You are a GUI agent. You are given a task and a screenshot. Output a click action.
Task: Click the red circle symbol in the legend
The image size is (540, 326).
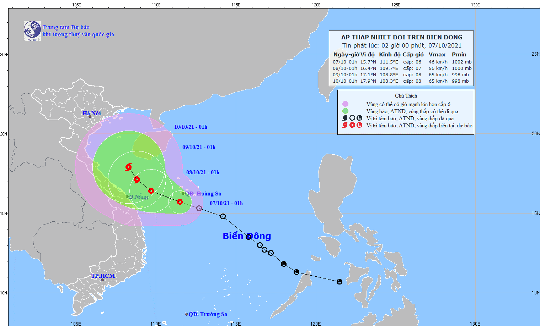(352, 125)
